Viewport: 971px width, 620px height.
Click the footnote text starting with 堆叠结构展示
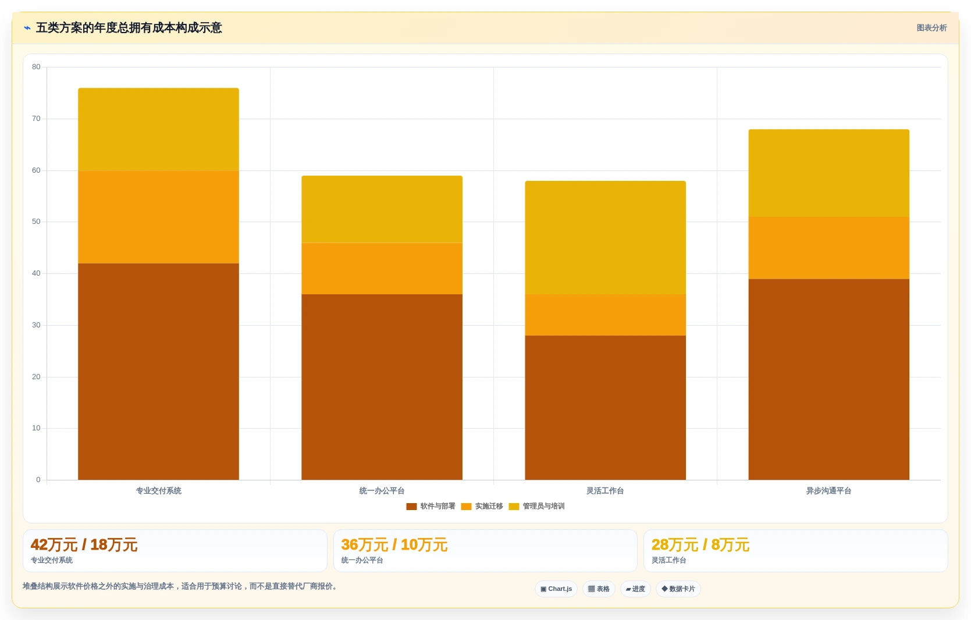[181, 586]
